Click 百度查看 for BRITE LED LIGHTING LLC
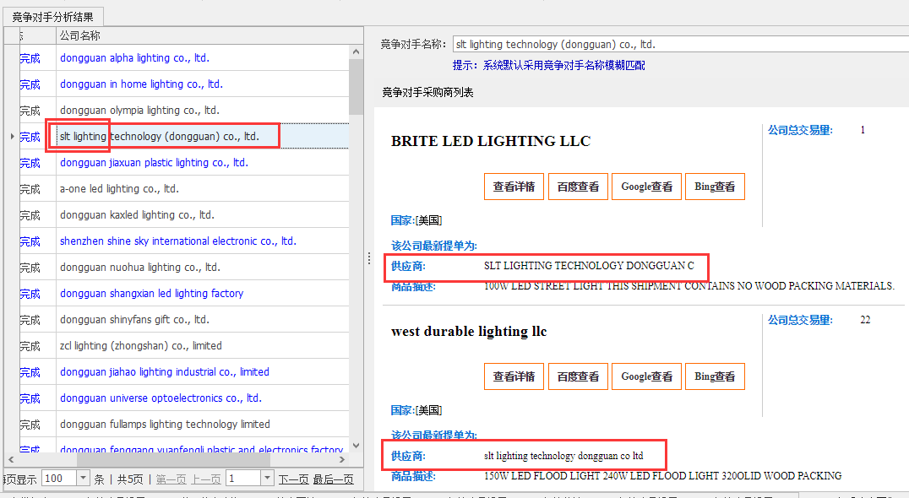Image resolution: width=909 pixels, height=498 pixels. [x=578, y=187]
